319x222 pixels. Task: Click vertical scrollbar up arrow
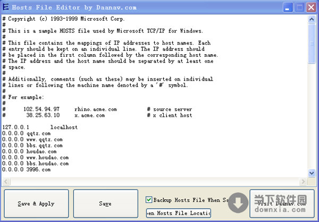tap(312, 20)
